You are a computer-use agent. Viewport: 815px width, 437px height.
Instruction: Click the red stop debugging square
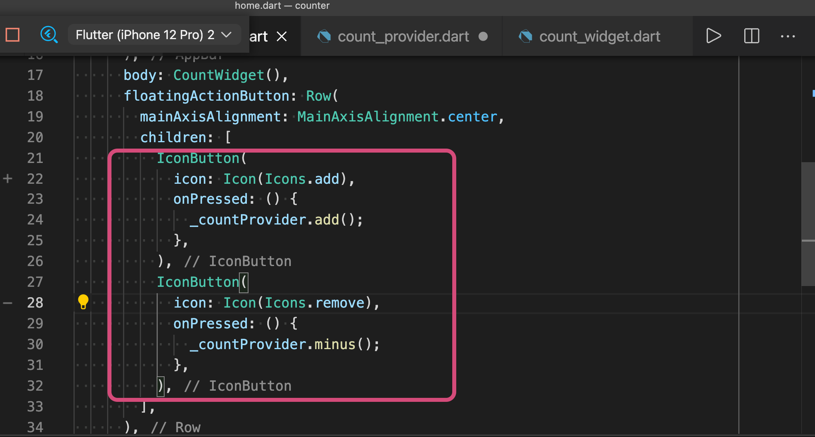coord(13,35)
